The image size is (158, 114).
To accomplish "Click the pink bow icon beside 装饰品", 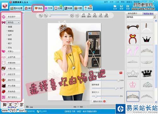I will point(3,22).
